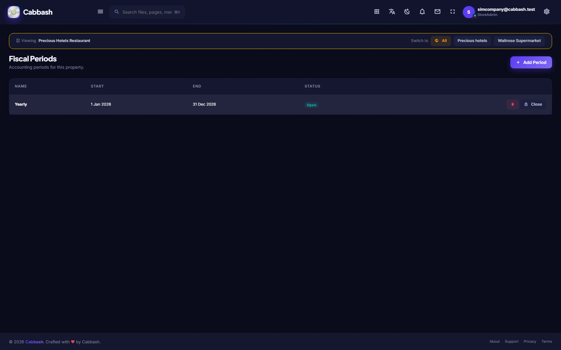
Task: Open the About footer link
Action: tap(495, 341)
